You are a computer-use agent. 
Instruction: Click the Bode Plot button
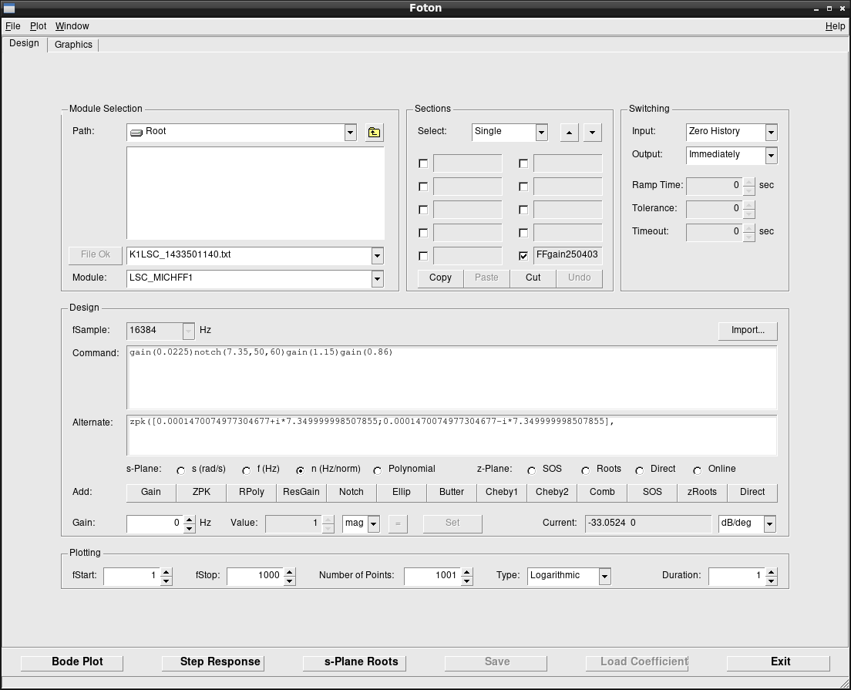(x=72, y=662)
